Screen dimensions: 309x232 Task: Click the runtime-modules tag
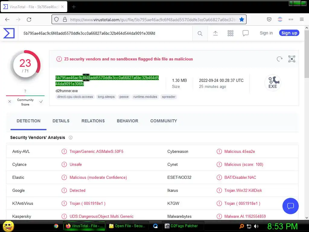[145, 97]
